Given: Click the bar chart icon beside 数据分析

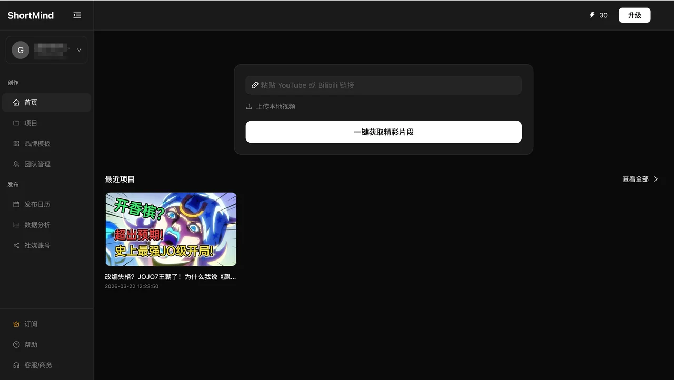Looking at the screenshot, I should pyautogui.click(x=16, y=225).
